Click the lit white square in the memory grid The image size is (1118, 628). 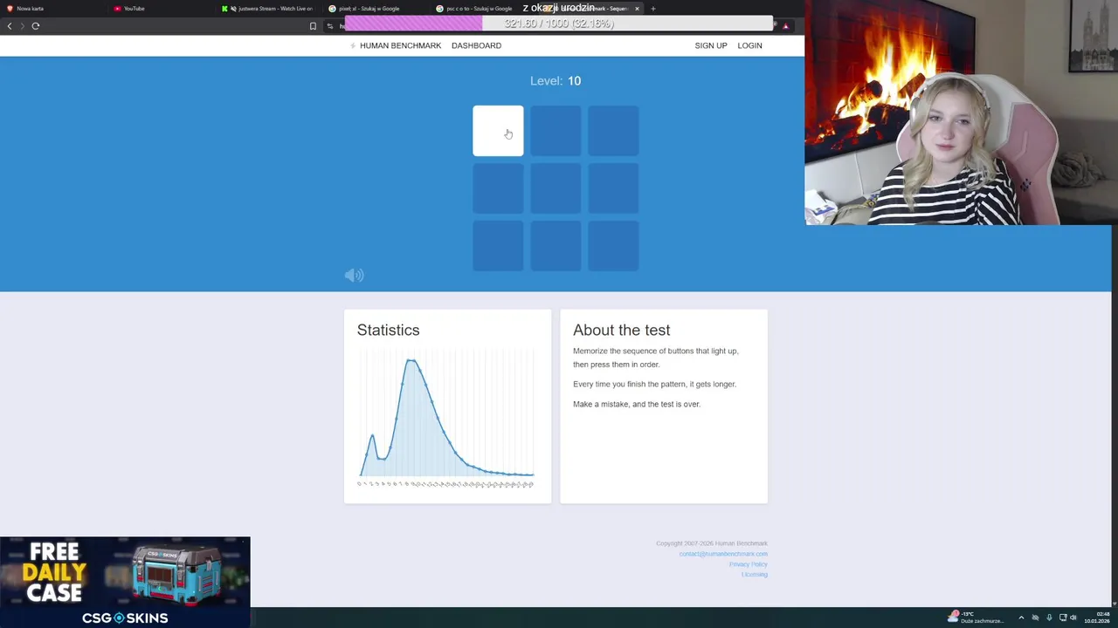coord(498,131)
